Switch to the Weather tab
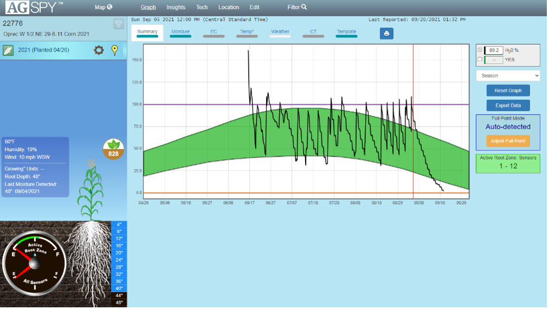 pos(281,33)
